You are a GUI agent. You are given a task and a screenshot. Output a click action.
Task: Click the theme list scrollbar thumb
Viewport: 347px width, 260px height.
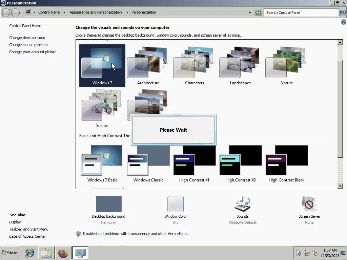(x=340, y=108)
